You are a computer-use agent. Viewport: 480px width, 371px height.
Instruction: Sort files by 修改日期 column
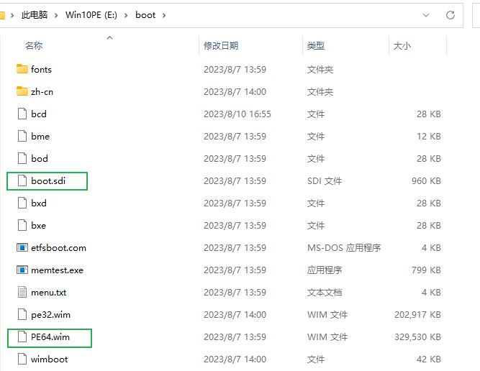click(221, 46)
